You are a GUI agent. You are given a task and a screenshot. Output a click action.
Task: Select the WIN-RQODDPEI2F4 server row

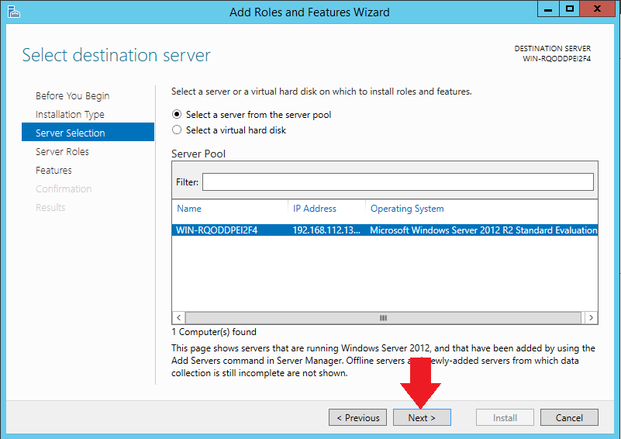point(385,230)
